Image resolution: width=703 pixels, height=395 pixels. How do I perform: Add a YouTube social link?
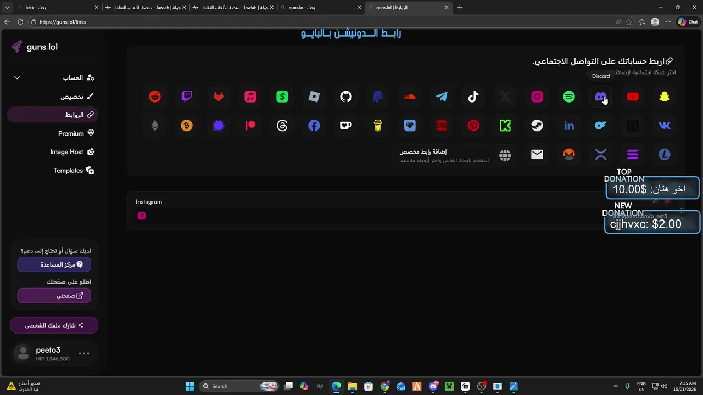tap(633, 97)
